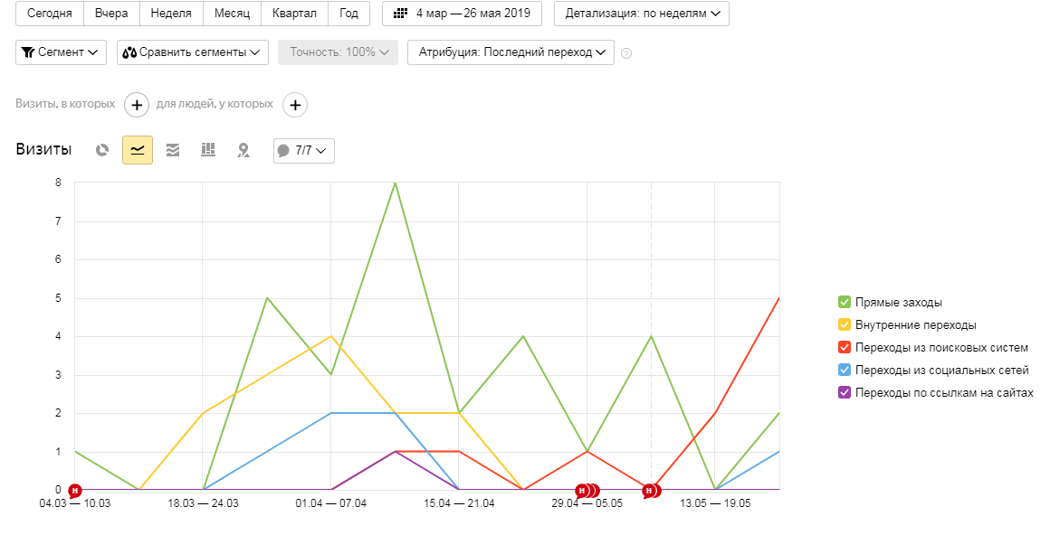Click the attribution help question icon

[626, 52]
